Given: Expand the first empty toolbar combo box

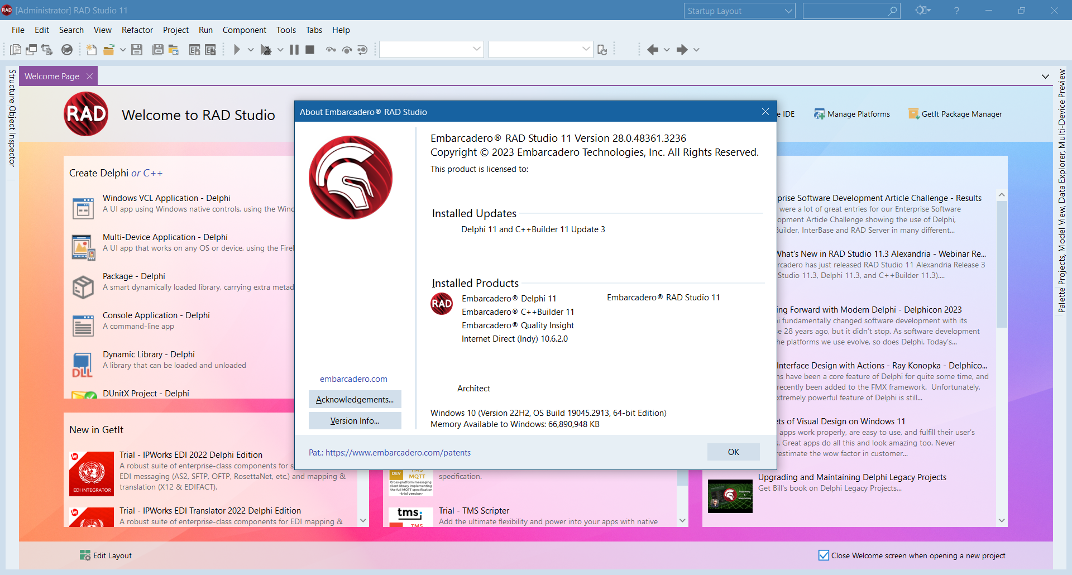Looking at the screenshot, I should [x=476, y=49].
